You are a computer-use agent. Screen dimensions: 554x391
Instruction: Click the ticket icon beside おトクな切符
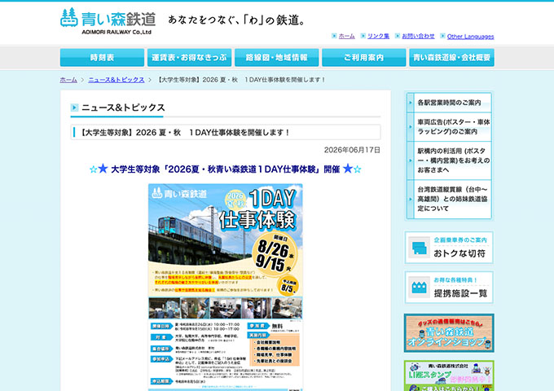[x=419, y=248]
